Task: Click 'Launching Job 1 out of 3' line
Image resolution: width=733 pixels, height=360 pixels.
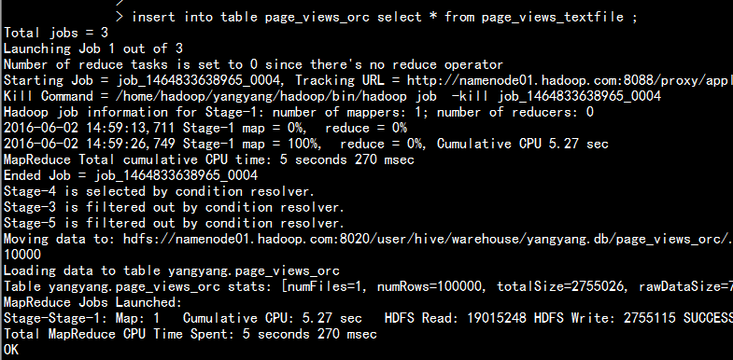Action: [x=93, y=48]
